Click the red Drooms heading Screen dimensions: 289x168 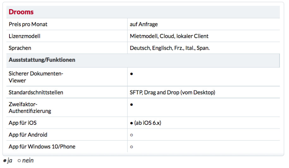(21, 12)
